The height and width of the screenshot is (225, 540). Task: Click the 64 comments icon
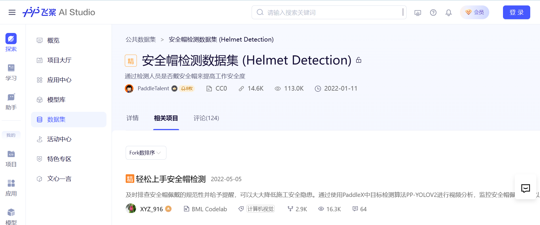(x=355, y=209)
